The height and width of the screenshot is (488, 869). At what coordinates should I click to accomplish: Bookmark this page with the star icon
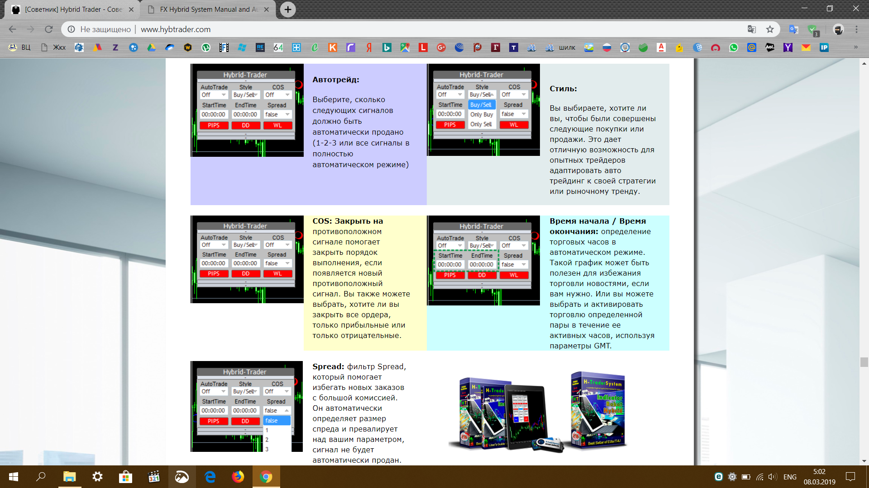point(770,29)
